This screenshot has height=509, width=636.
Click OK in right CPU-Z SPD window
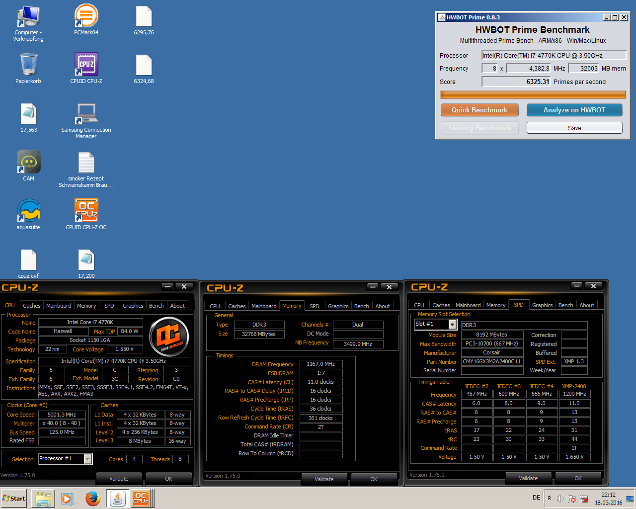click(578, 478)
